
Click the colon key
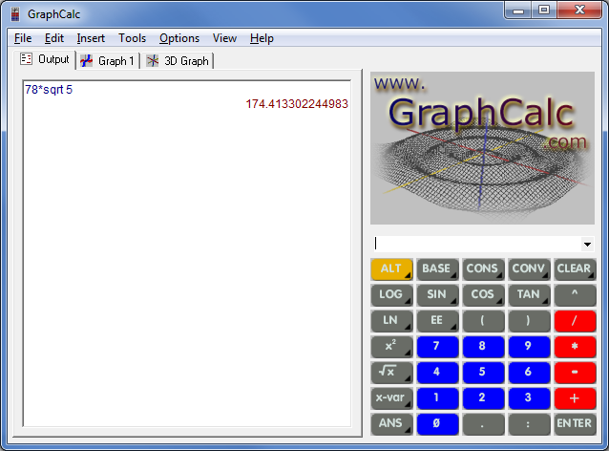pyautogui.click(x=529, y=424)
